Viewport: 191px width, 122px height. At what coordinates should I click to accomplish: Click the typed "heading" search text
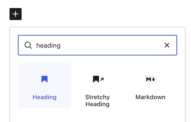tap(49, 45)
